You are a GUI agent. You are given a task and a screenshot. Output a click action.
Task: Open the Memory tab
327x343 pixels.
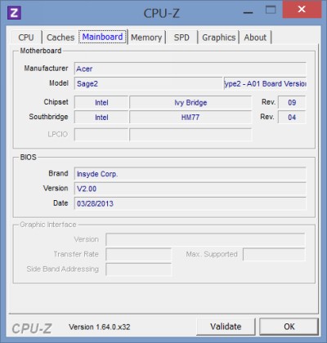pyautogui.click(x=146, y=38)
